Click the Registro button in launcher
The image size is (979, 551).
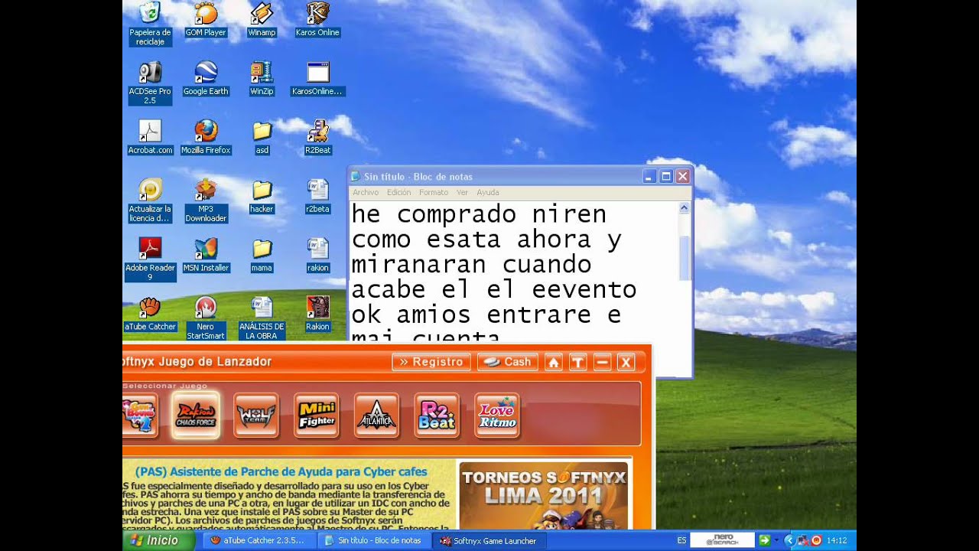431,362
